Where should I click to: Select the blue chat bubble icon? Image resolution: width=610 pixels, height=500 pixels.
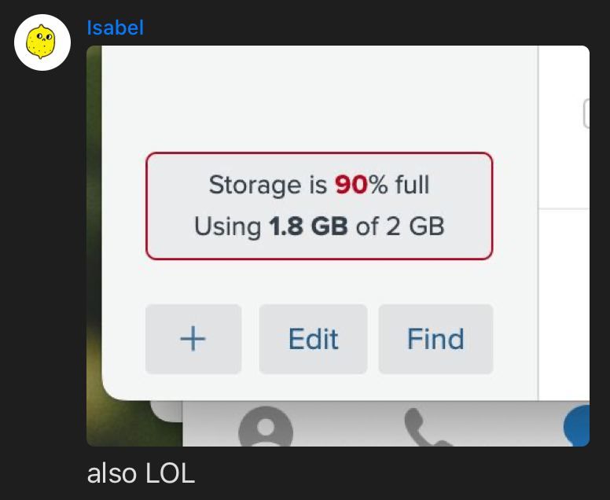tap(577, 425)
